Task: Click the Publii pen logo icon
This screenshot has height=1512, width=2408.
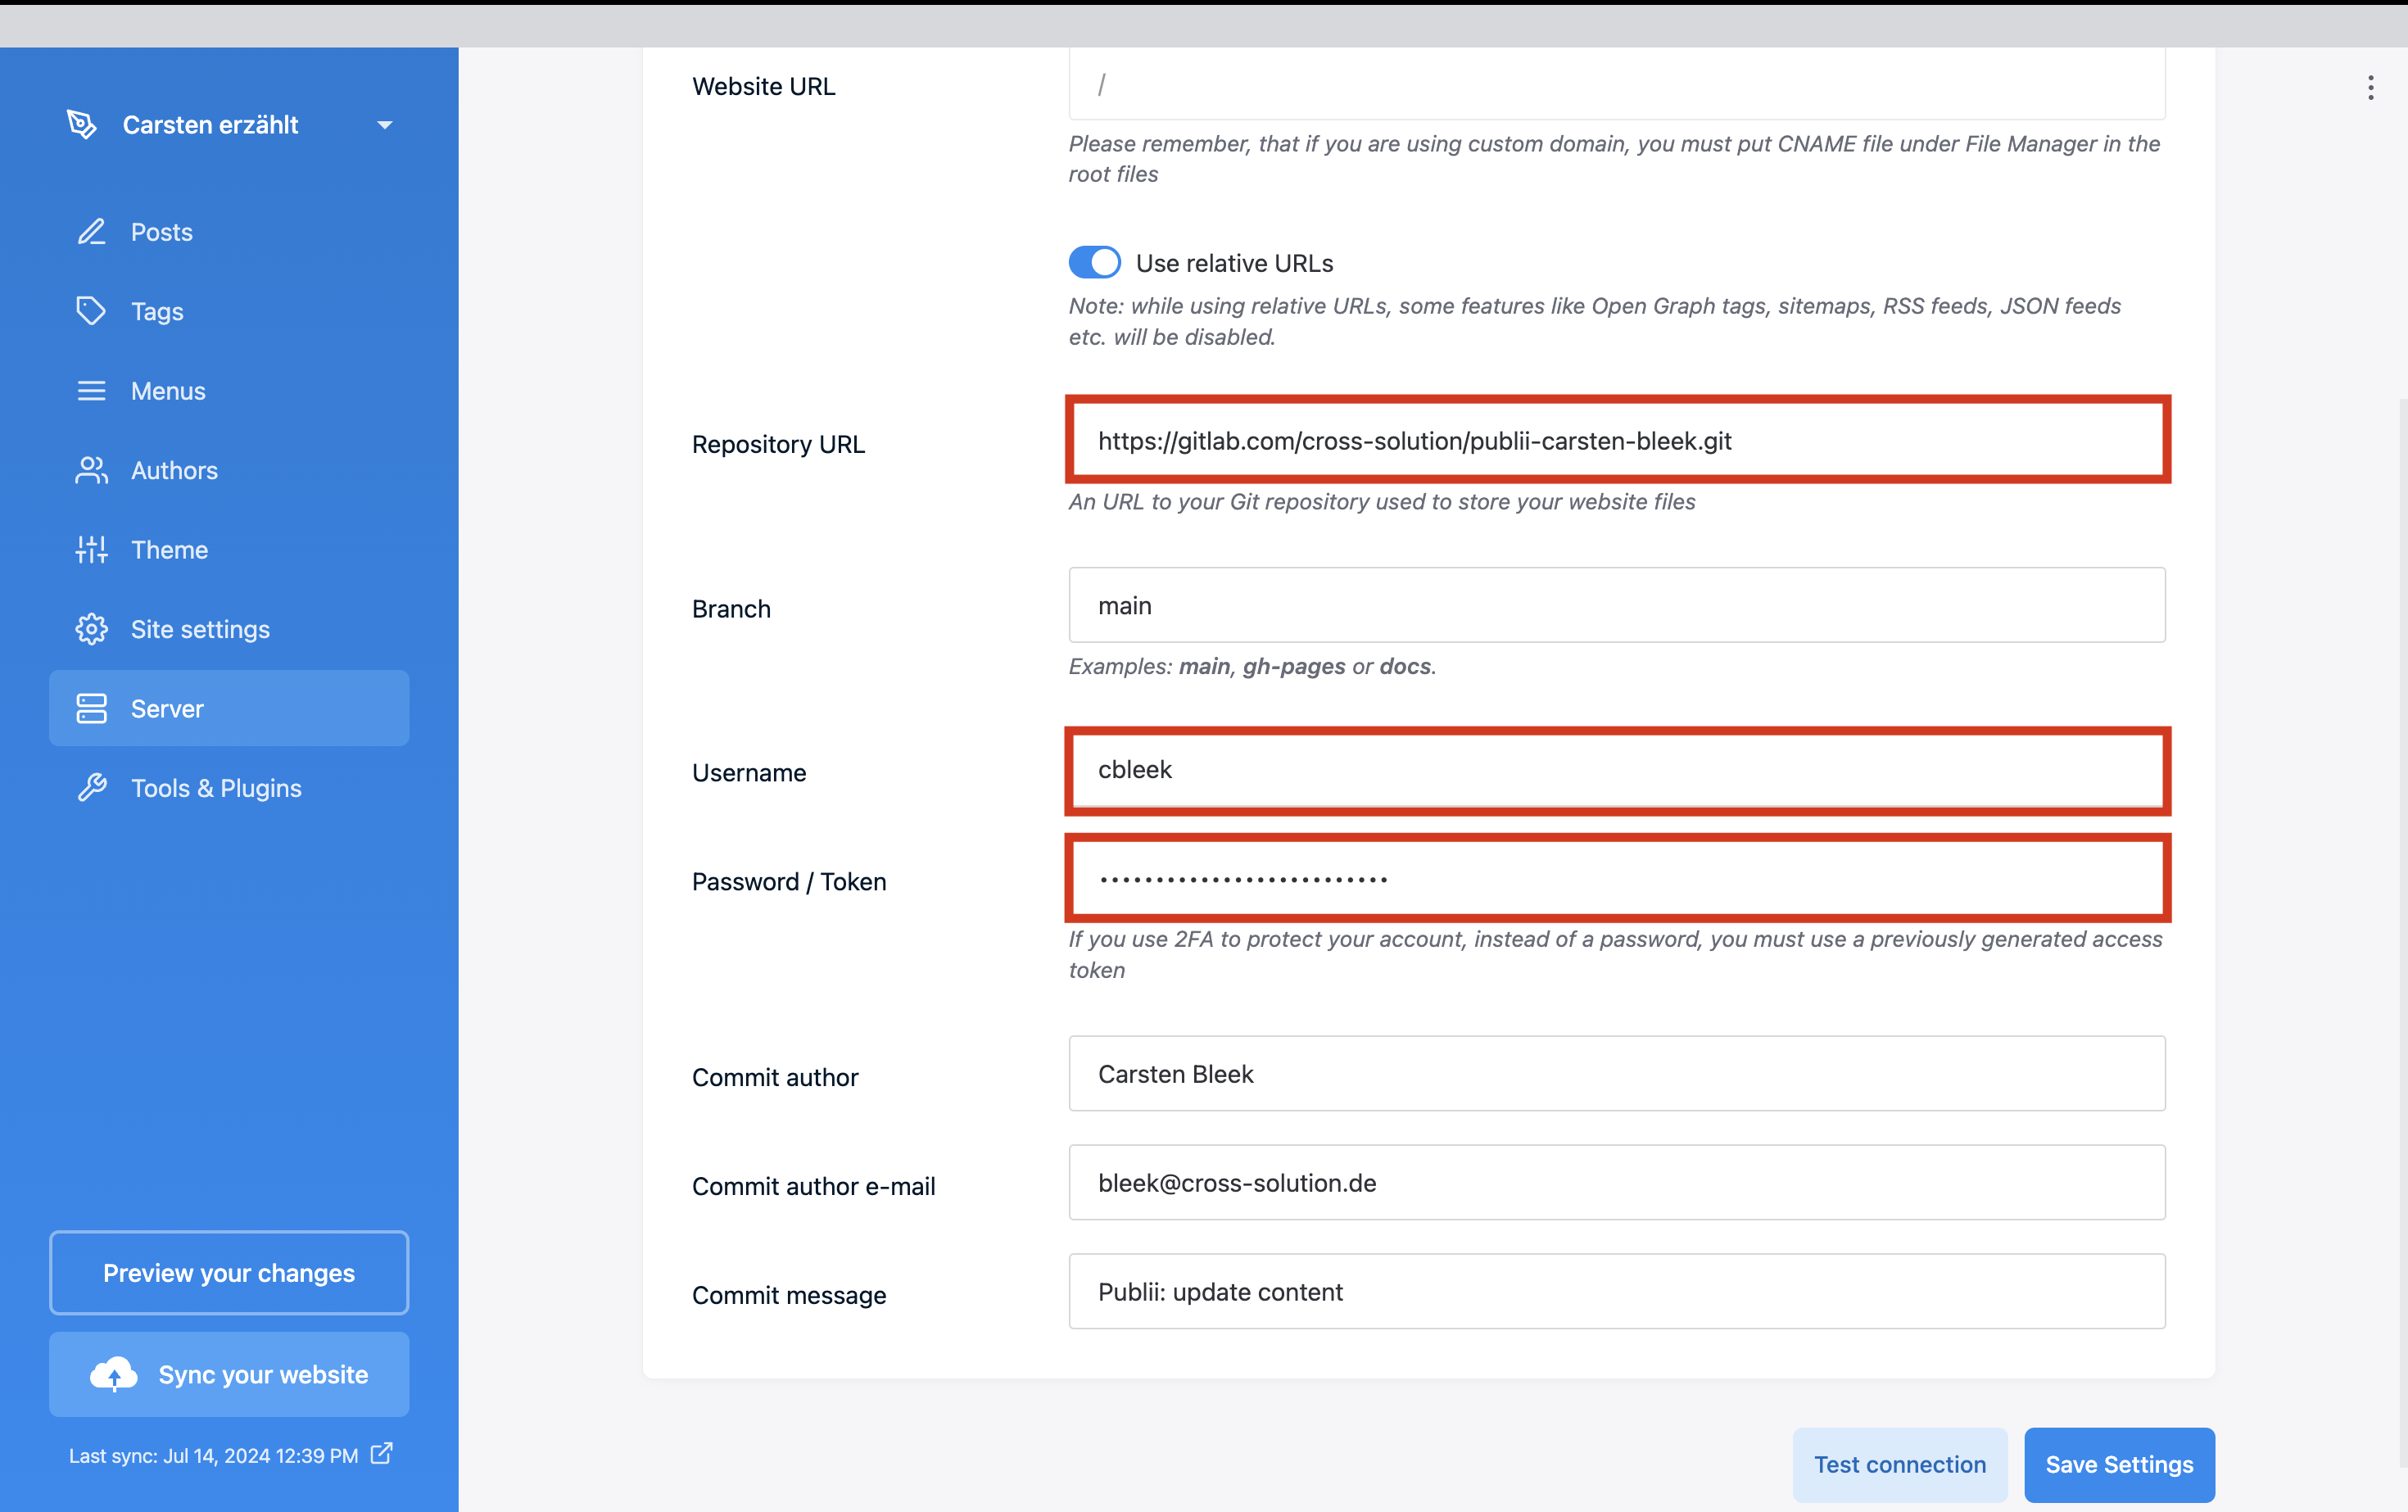Action: pos(82,124)
